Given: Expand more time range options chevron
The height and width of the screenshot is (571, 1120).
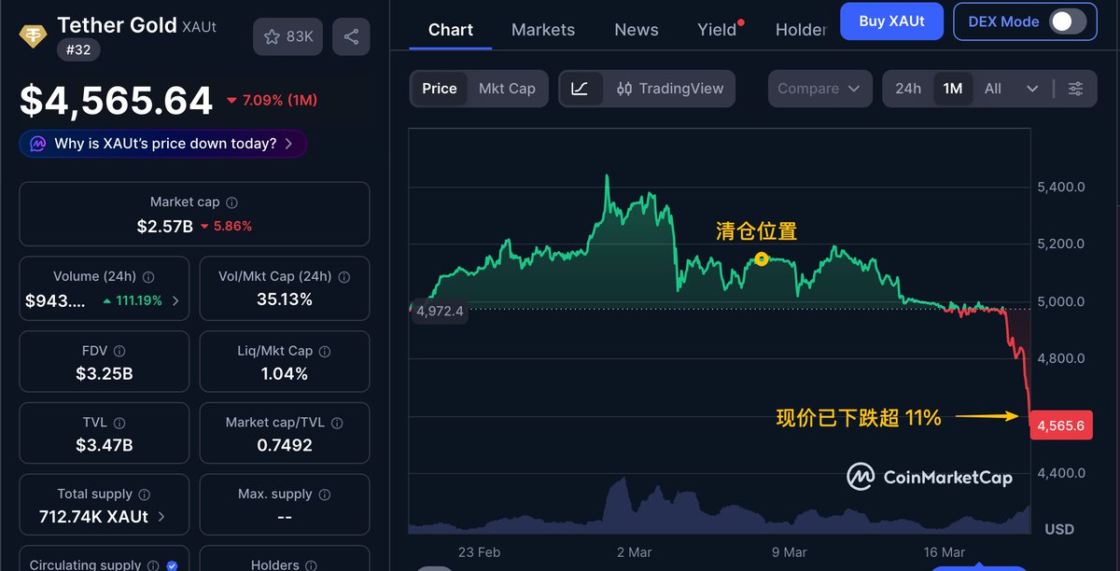Looking at the screenshot, I should click(1032, 89).
